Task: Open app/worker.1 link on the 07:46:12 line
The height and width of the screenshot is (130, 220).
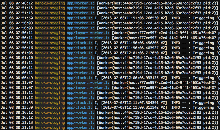Action: tap(81, 3)
